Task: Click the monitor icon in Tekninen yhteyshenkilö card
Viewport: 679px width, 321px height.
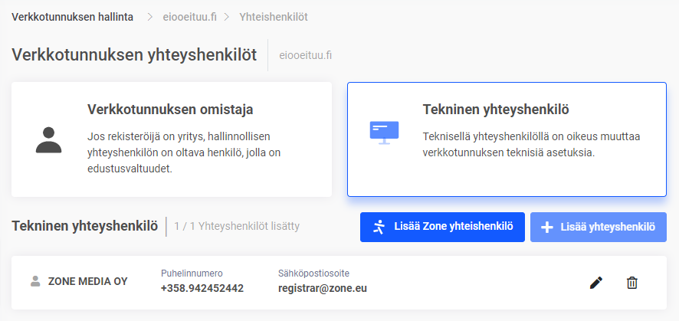Action: point(384,133)
